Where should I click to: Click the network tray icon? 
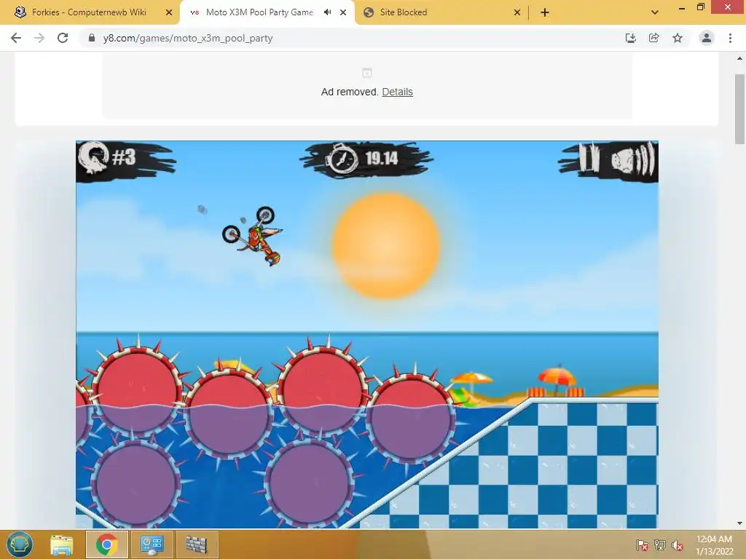pyautogui.click(x=660, y=545)
